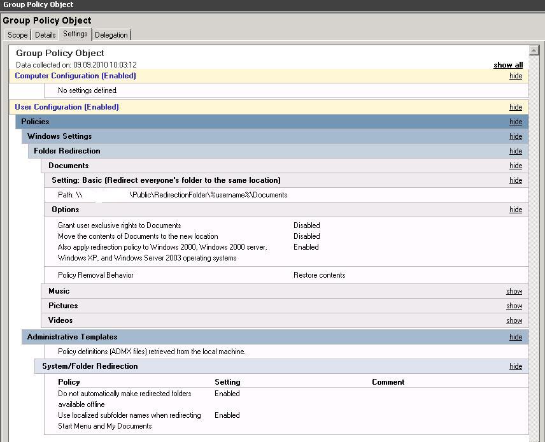This screenshot has height=442, width=545.
Task: Open the Delegation tab
Action: point(111,35)
